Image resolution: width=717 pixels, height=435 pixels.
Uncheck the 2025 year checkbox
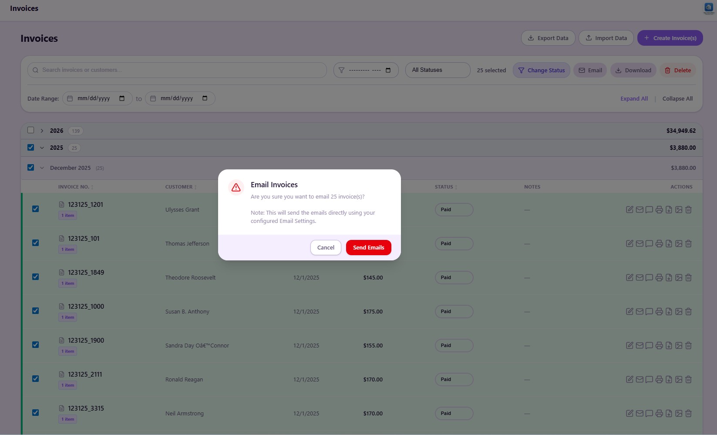[30, 147]
